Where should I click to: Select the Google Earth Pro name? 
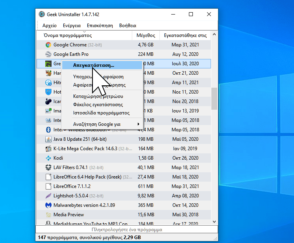tap(71, 54)
